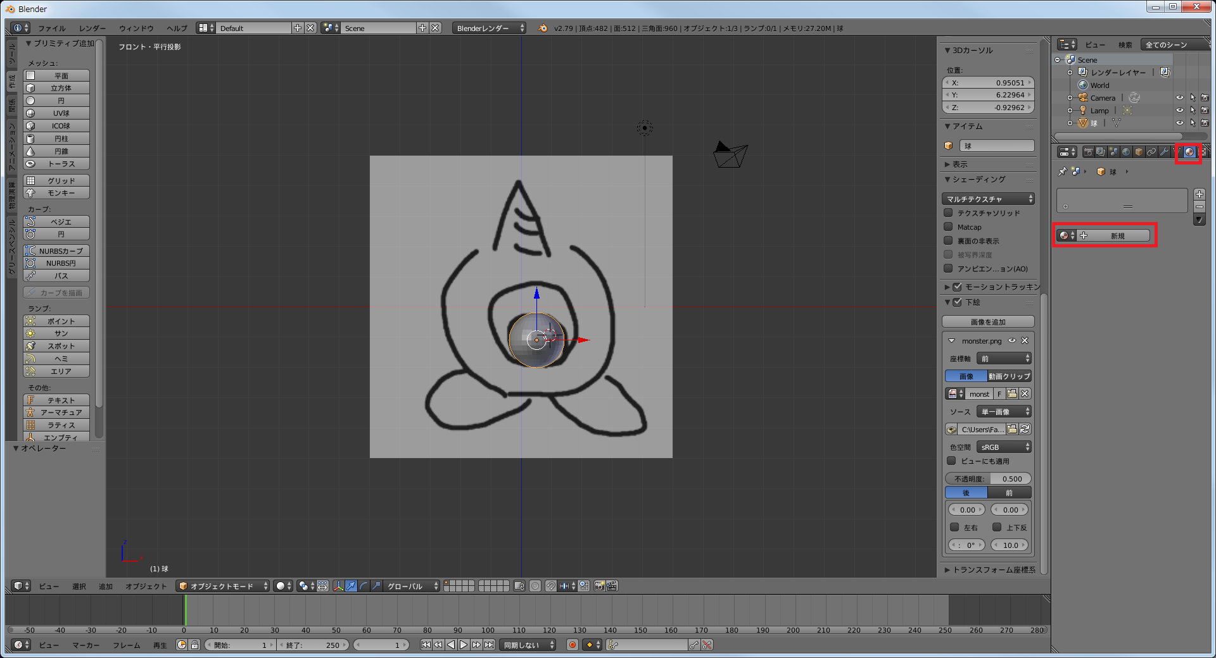Open the Blenderレンダー engine dropdown

(490, 28)
